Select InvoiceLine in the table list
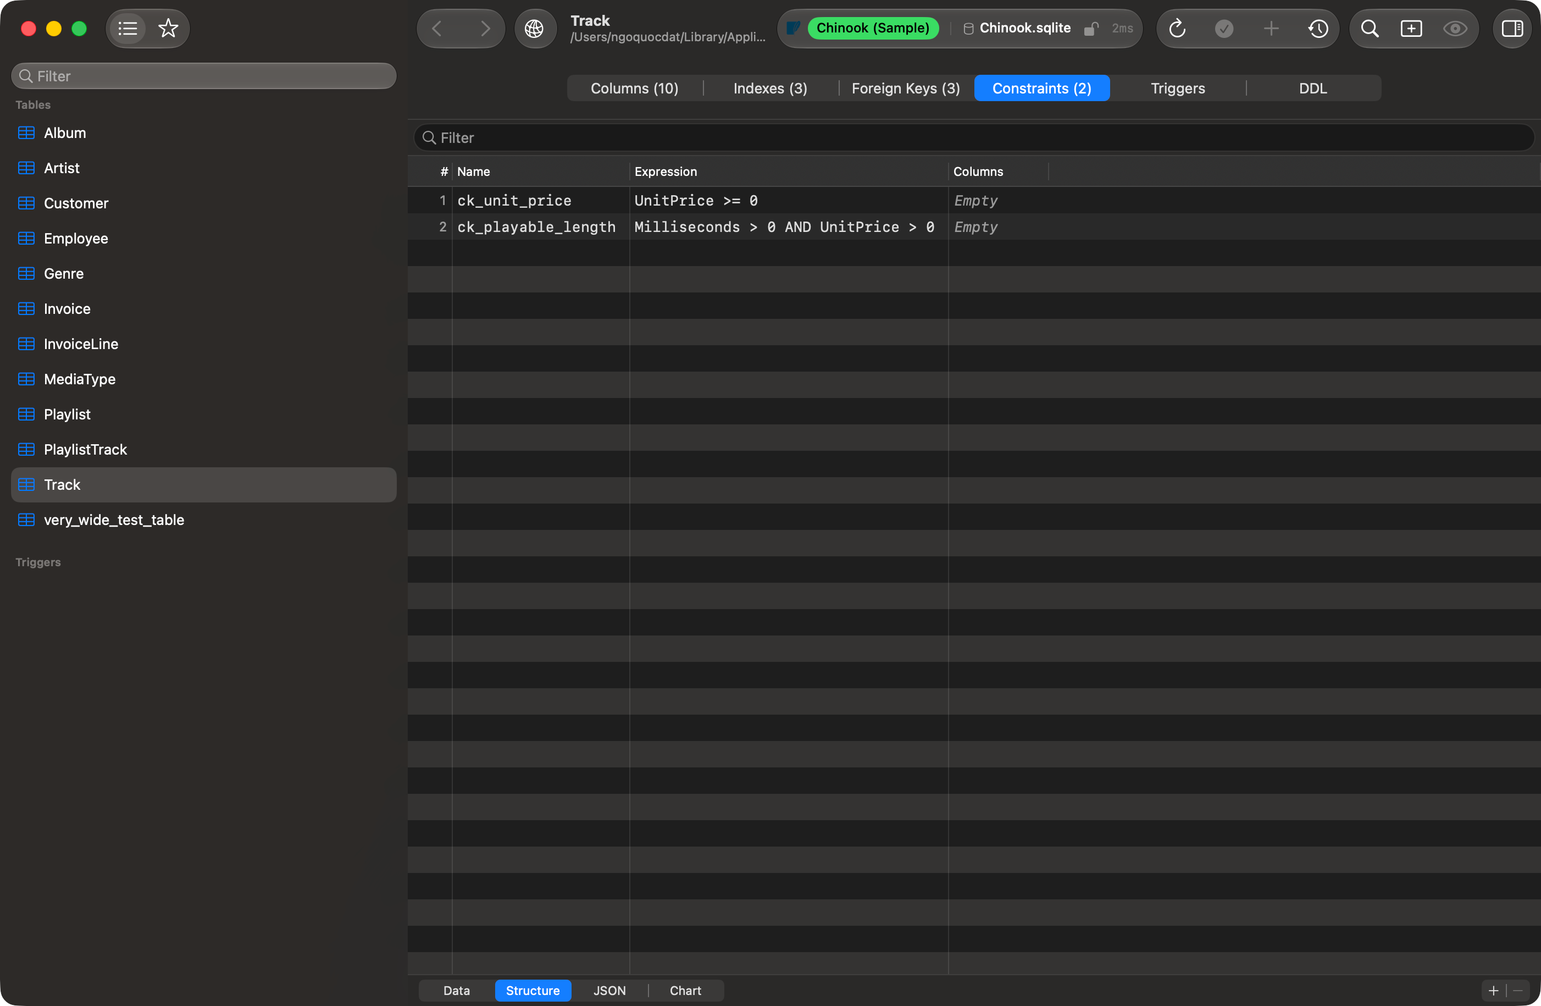 (x=204, y=344)
